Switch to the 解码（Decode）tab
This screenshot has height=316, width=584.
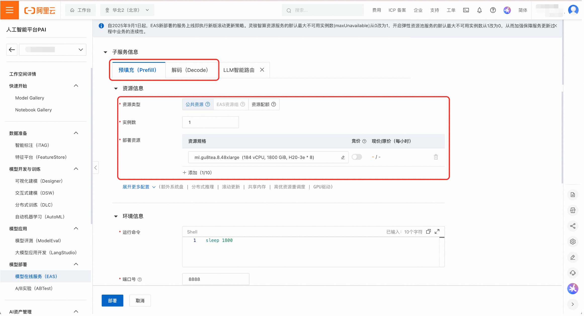190,70
